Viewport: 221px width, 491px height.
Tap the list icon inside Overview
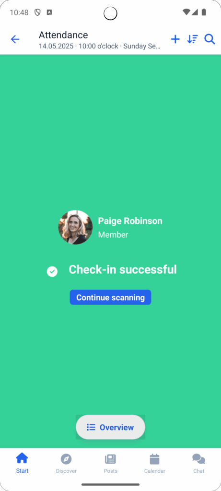91,427
